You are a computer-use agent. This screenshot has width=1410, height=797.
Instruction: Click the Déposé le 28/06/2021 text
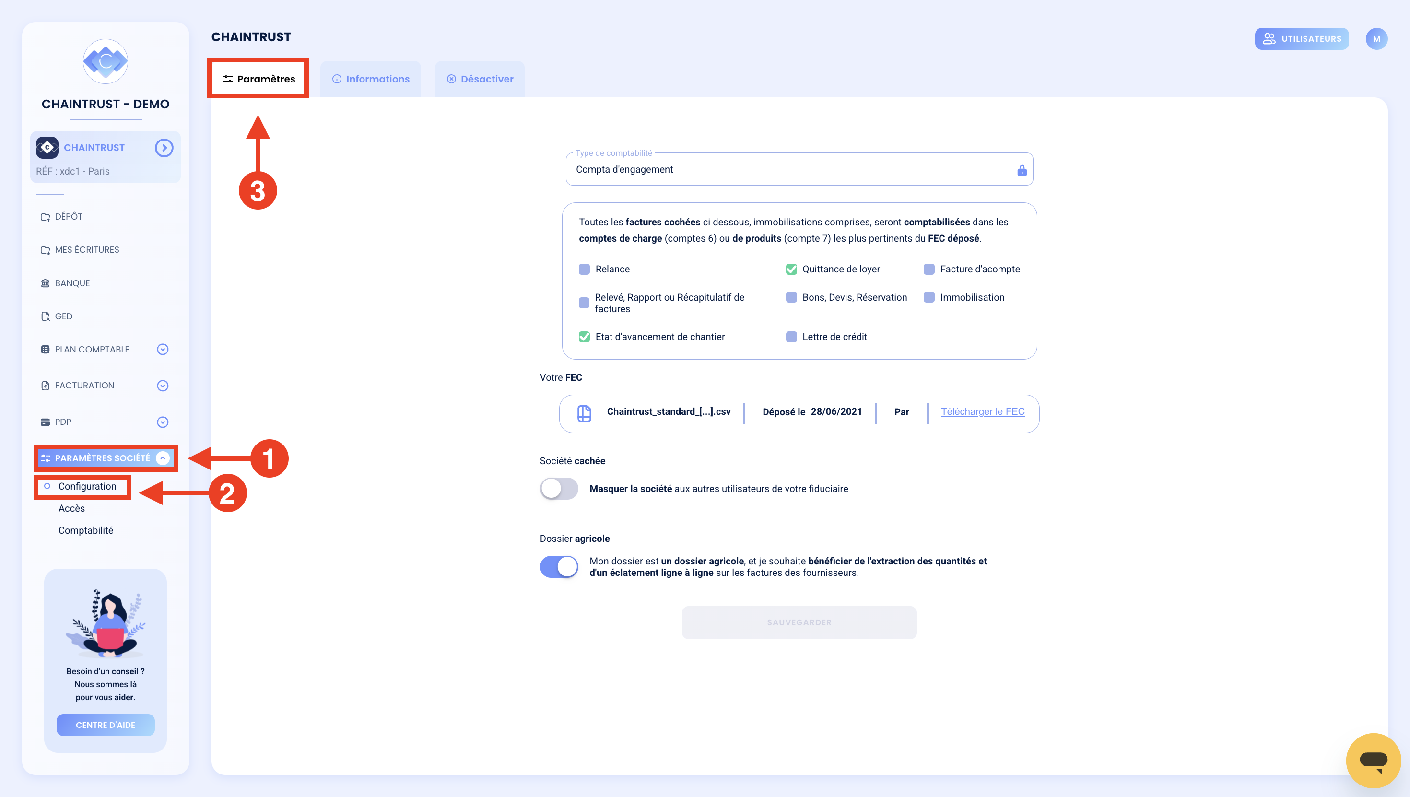coord(812,411)
